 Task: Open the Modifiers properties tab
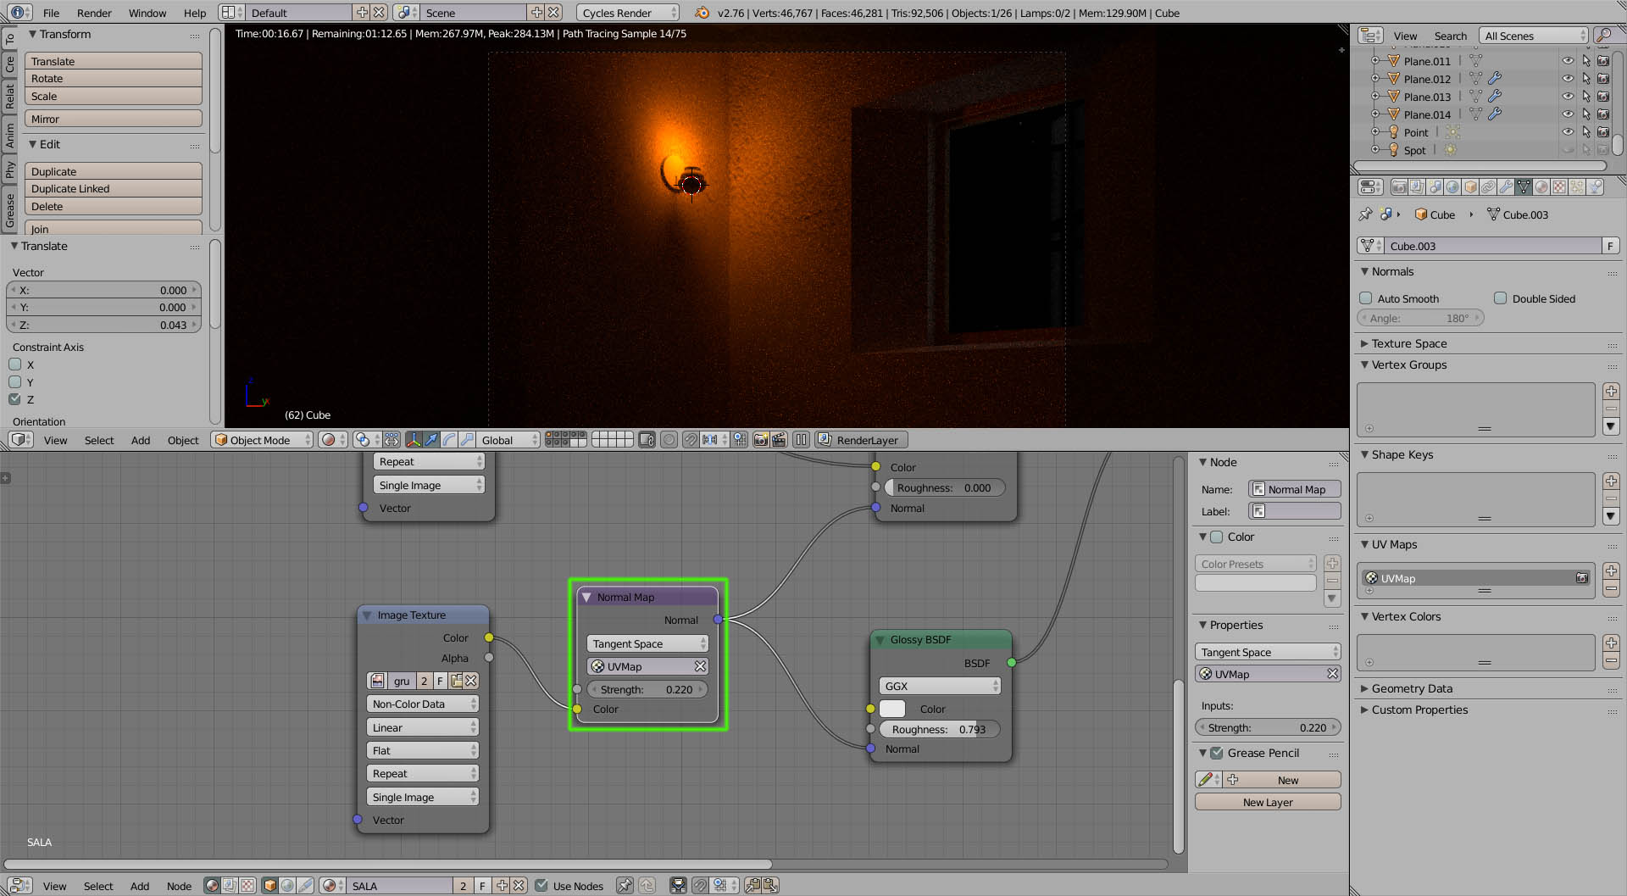point(1506,187)
